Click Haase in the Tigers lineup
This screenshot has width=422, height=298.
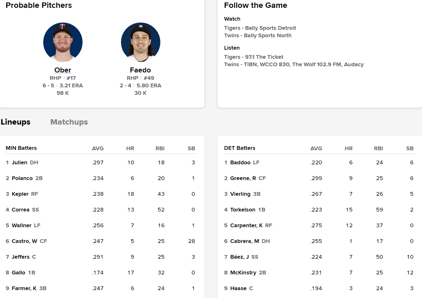point(238,288)
